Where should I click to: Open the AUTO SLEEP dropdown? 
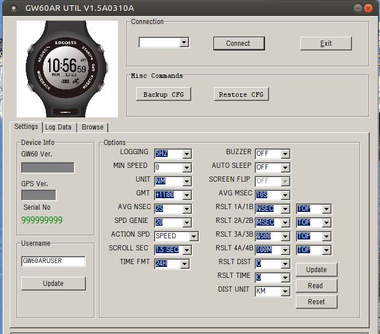point(285,167)
